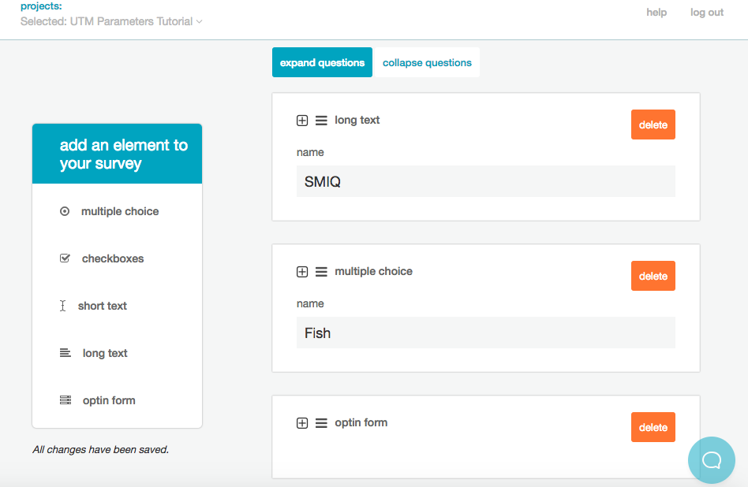The width and height of the screenshot is (748, 487).
Task: Click the drag handle on optin form question
Action: click(321, 423)
